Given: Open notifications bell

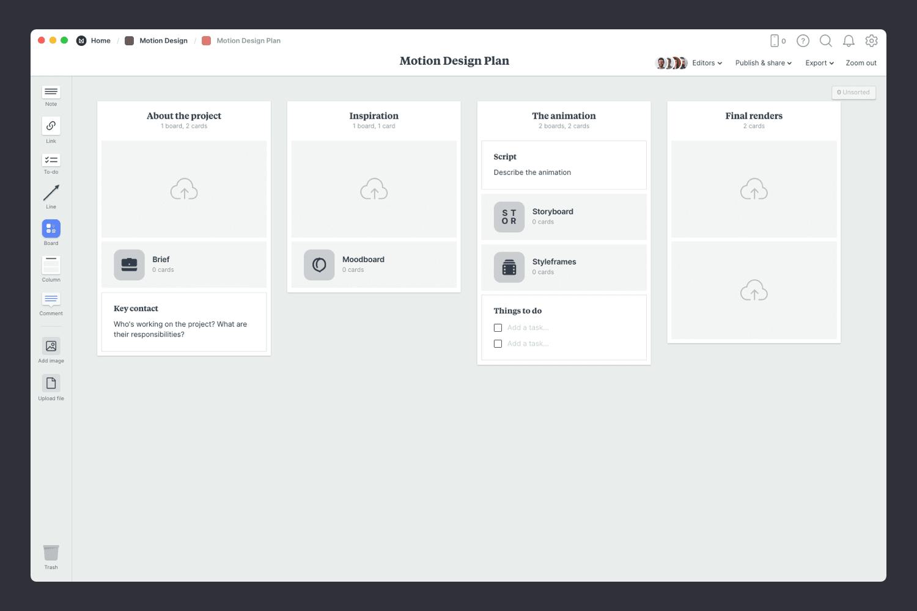Looking at the screenshot, I should pyautogui.click(x=849, y=41).
